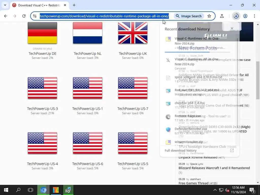
Task: Open the Chrome three-dot menu
Action: [x=254, y=16]
